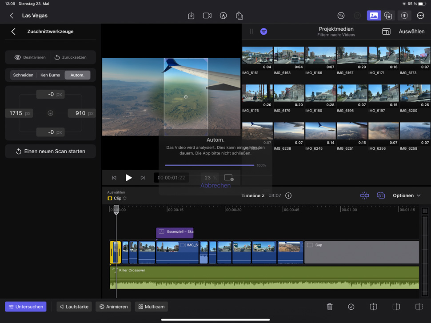Screen dimensions: 431x323
Task: Jump to next frame in viewer
Action: (x=142, y=178)
